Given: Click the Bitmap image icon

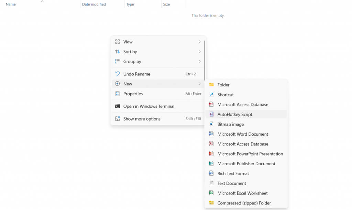Looking at the screenshot, I should click(211, 124).
